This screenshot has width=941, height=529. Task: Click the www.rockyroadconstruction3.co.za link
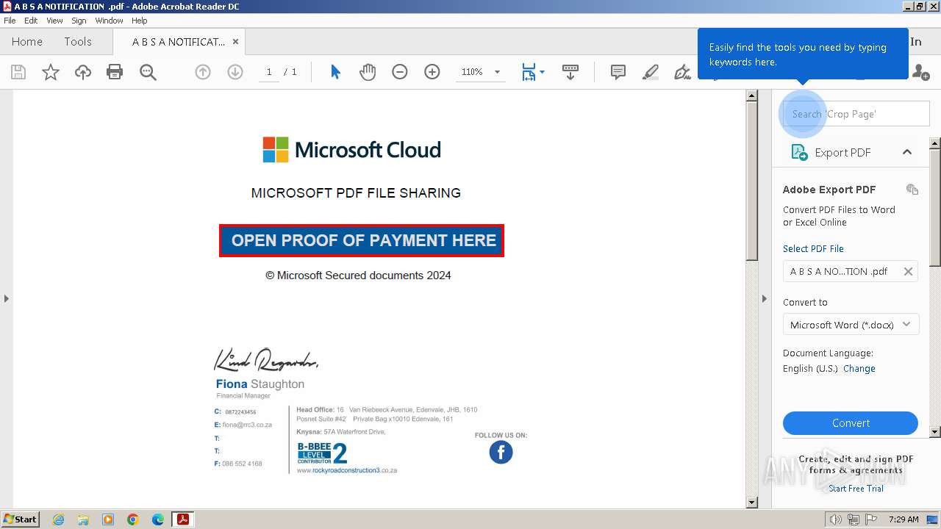(347, 470)
